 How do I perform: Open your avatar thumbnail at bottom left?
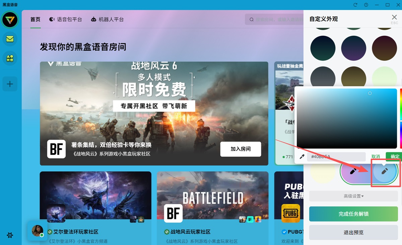38,231
